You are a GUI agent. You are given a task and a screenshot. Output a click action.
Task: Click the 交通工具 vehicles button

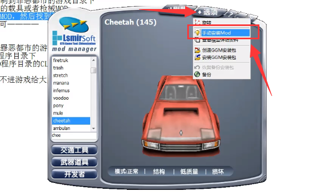coord(74,150)
